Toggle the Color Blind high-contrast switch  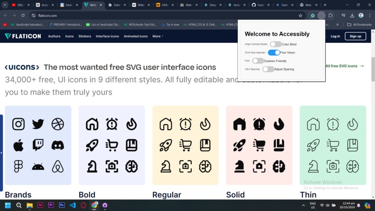click(275, 44)
